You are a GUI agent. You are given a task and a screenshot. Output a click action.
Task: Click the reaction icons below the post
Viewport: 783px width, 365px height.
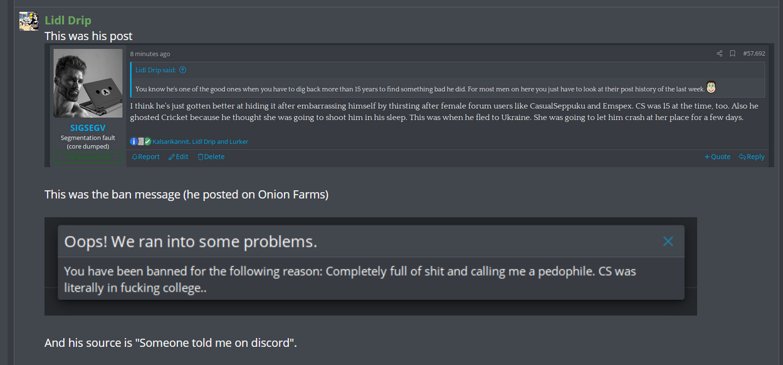pyautogui.click(x=140, y=141)
